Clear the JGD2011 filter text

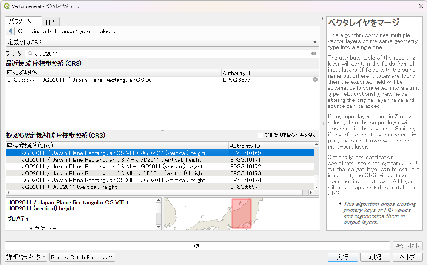pyautogui.click(x=314, y=54)
